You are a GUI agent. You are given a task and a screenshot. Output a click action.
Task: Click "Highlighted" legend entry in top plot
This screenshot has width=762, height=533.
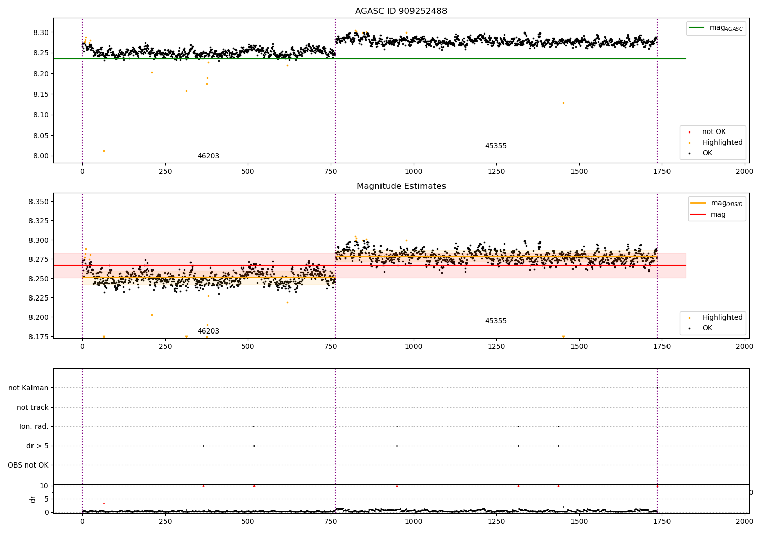[722, 143]
